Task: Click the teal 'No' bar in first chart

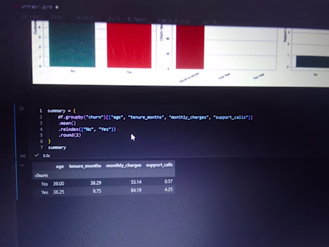Action: pyautogui.click(x=72, y=45)
